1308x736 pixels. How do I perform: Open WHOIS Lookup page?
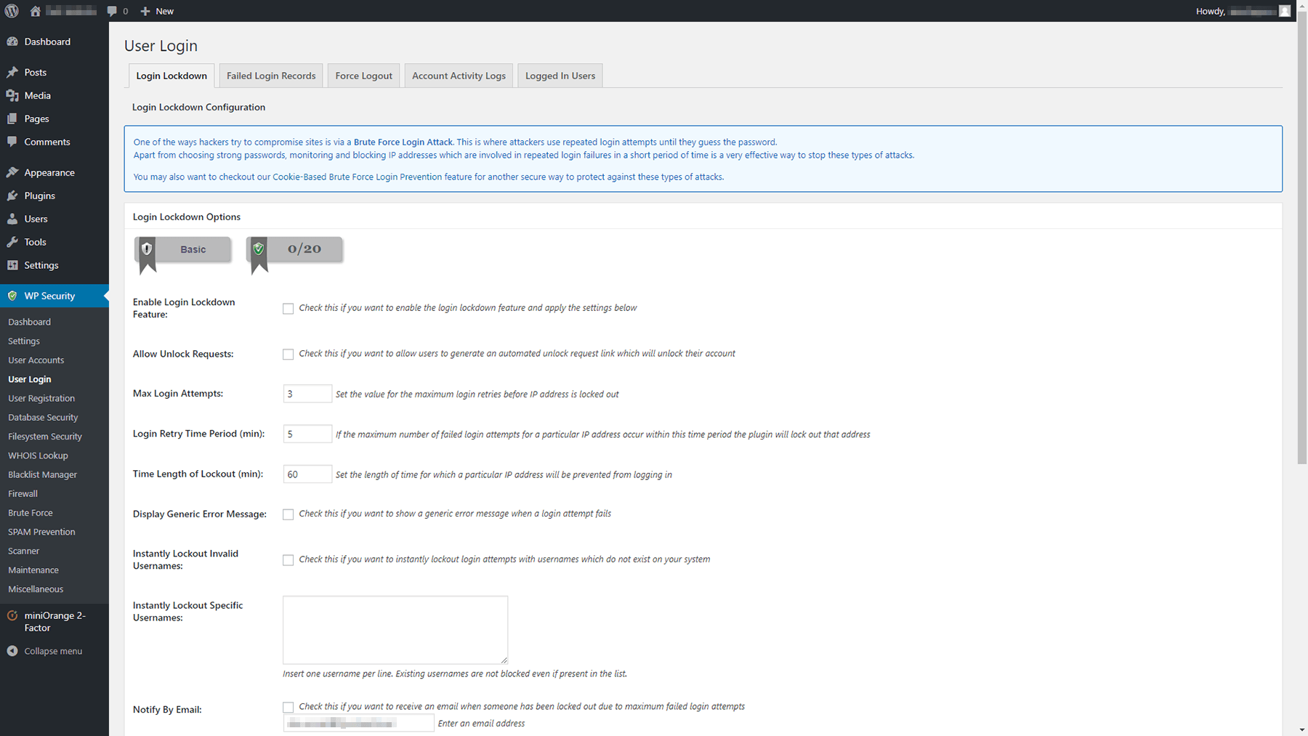(x=38, y=456)
